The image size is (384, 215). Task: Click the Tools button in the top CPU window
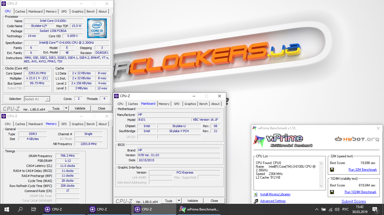[x=56, y=108]
